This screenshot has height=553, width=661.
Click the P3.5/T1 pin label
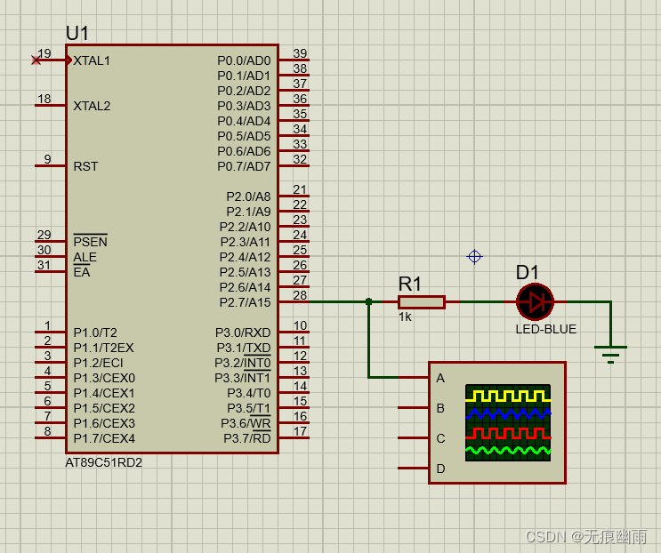[249, 408]
